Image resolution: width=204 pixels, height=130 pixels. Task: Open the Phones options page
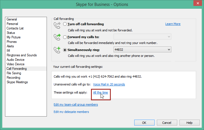[12, 42]
